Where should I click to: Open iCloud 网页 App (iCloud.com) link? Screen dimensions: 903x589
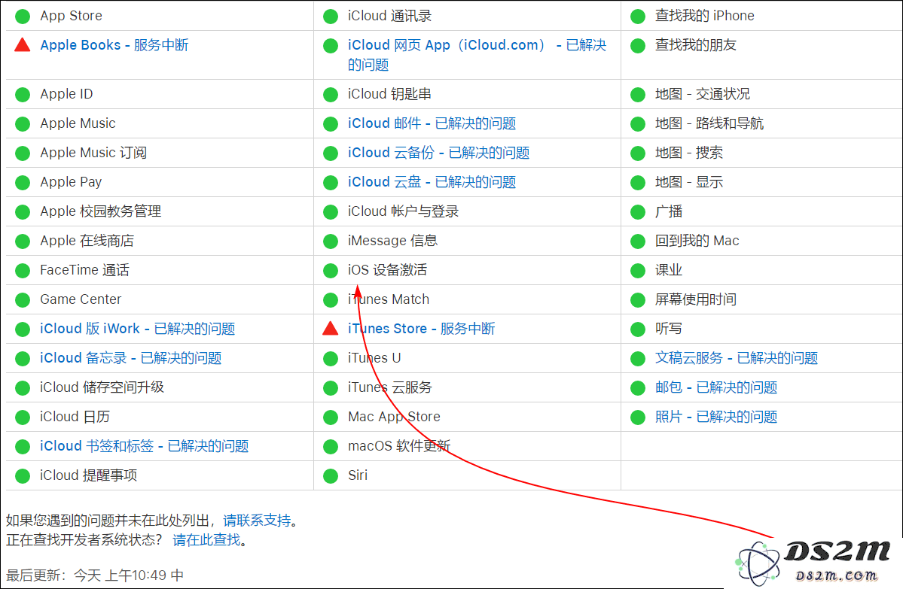pos(477,55)
